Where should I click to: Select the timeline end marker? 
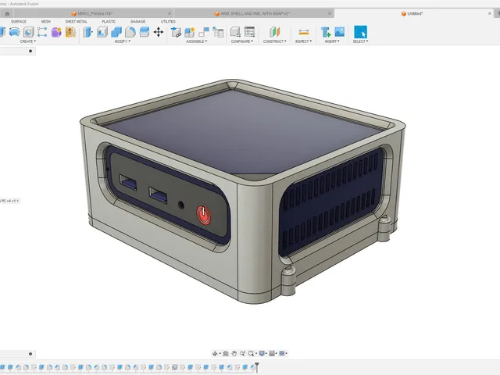pos(257,368)
